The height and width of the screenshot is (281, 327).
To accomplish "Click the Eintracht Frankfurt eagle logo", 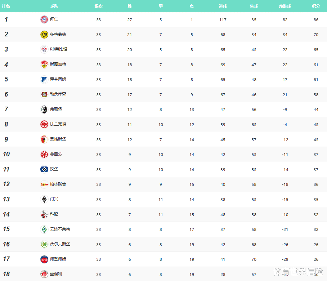I will tap(44, 124).
